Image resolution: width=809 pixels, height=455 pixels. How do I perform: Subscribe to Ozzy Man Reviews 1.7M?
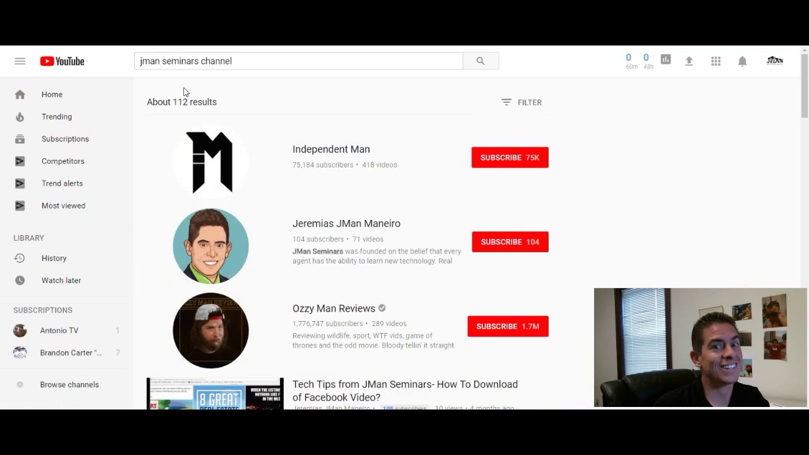click(508, 326)
